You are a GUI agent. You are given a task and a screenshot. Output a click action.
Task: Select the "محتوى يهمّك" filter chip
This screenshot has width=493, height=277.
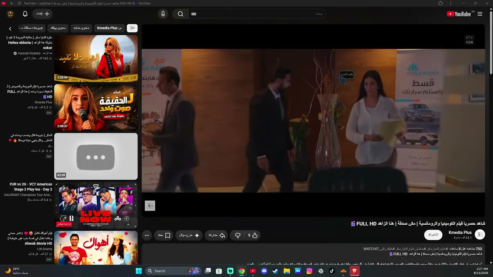click(58, 28)
